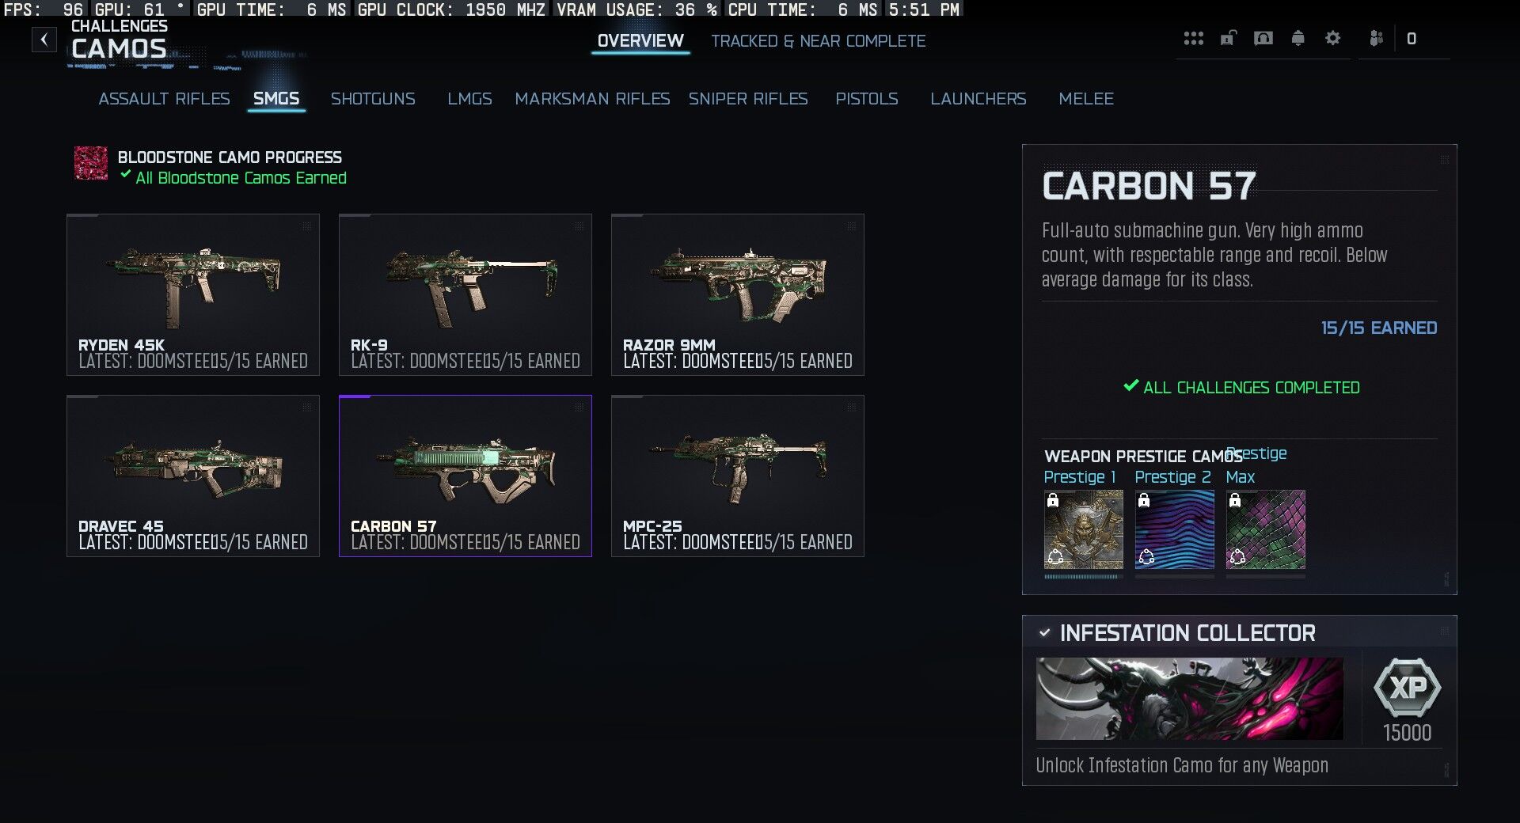The width and height of the screenshot is (1520, 823).
Task: Select the Prestige Max scale camo
Action: pos(1265,529)
